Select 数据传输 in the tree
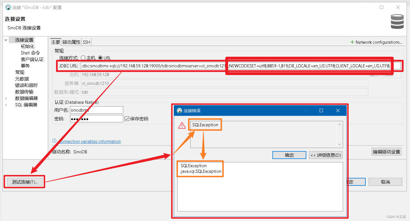Viewport: 410px width, 221px height. [x=24, y=92]
